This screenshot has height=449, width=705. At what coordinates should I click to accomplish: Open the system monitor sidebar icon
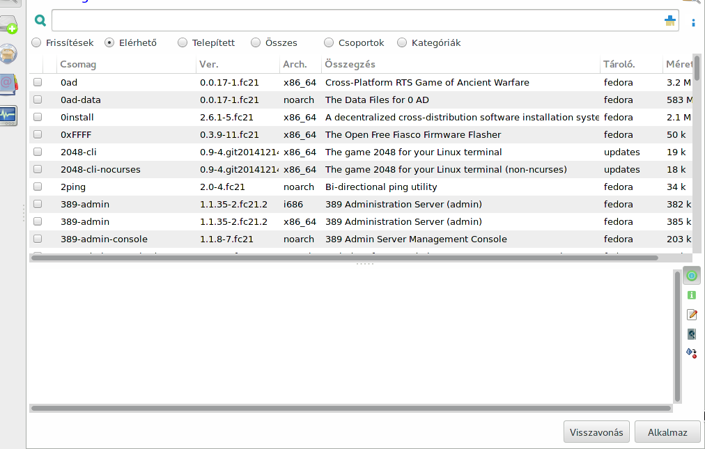click(8, 113)
